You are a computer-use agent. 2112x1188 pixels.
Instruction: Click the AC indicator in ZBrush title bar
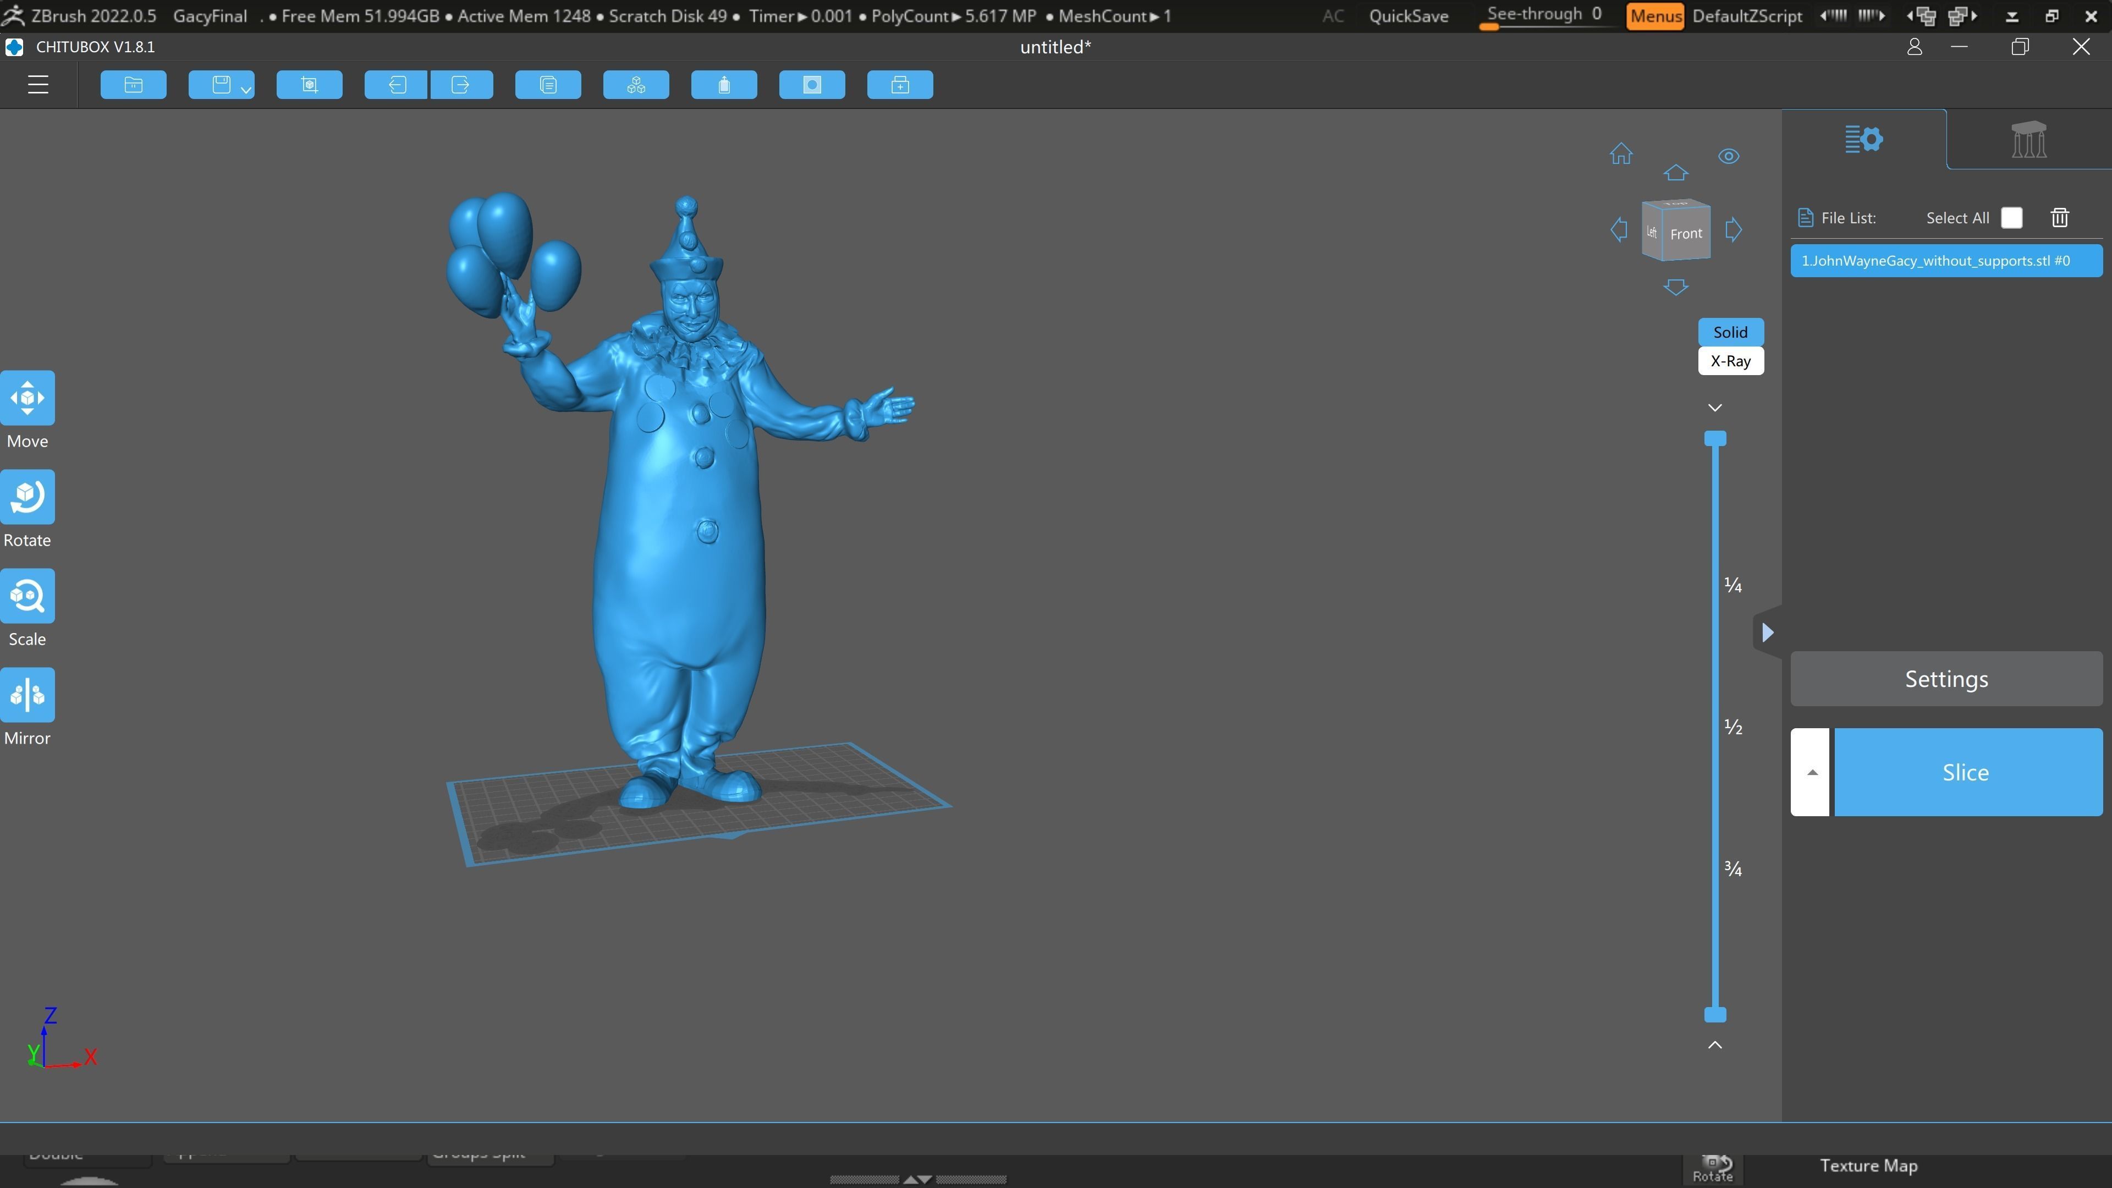pos(1333,15)
